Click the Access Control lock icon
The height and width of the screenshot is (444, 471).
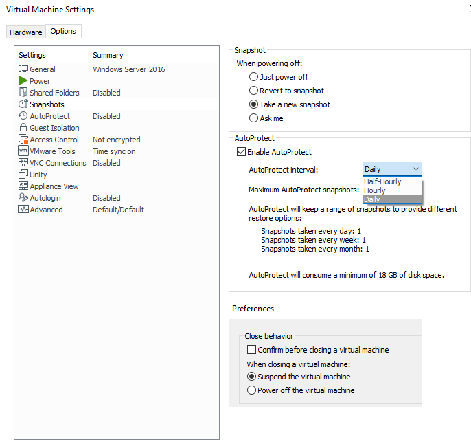coord(23,140)
